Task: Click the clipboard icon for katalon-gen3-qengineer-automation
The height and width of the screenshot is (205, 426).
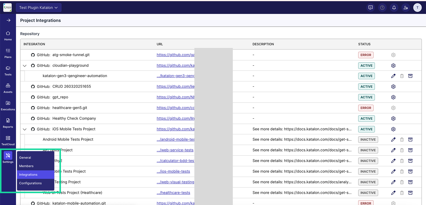Action: pos(402,76)
